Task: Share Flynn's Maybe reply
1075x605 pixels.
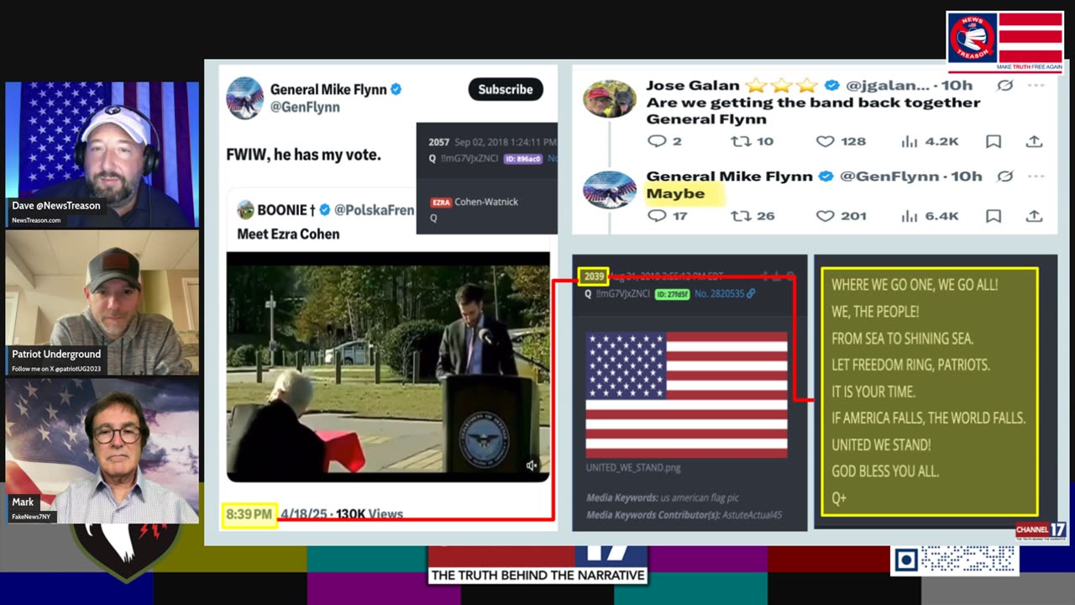Action: (1034, 216)
